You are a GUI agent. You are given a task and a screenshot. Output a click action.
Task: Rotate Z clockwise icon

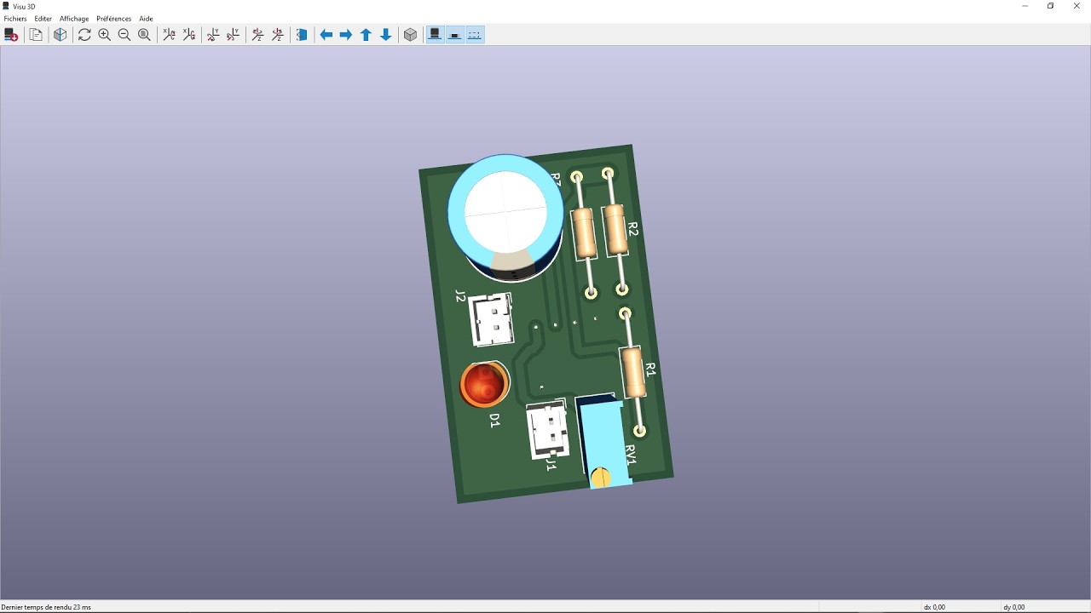(x=257, y=35)
